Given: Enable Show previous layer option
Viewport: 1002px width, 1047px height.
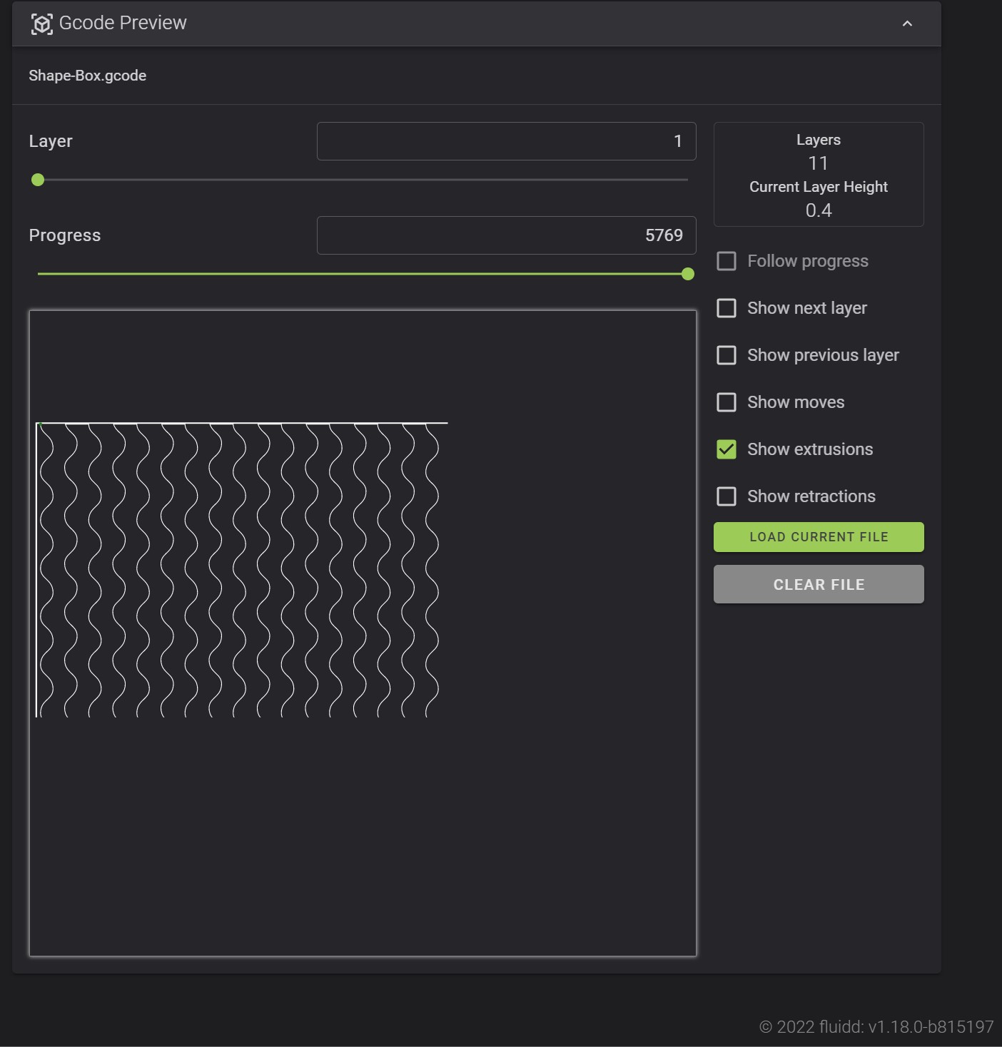Looking at the screenshot, I should [727, 355].
